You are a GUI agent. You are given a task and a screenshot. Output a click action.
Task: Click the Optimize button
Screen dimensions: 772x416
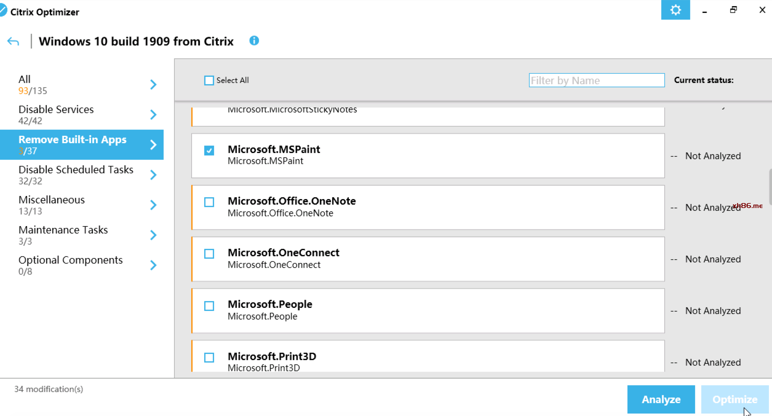click(735, 399)
